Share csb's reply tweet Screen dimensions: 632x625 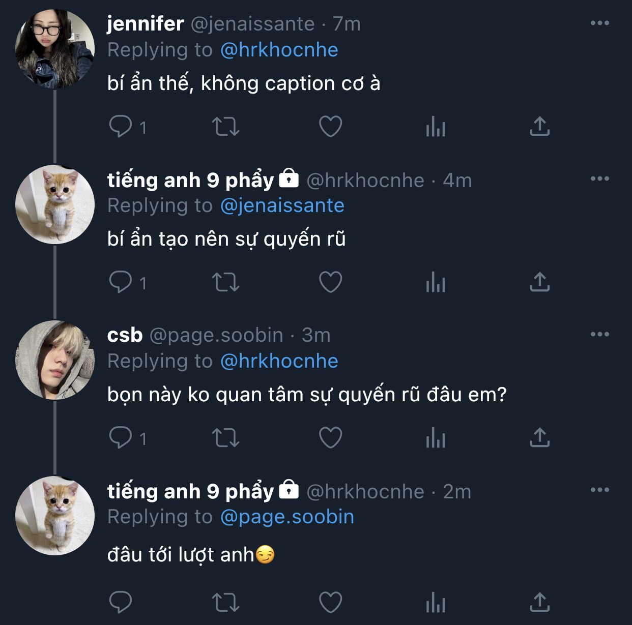539,438
